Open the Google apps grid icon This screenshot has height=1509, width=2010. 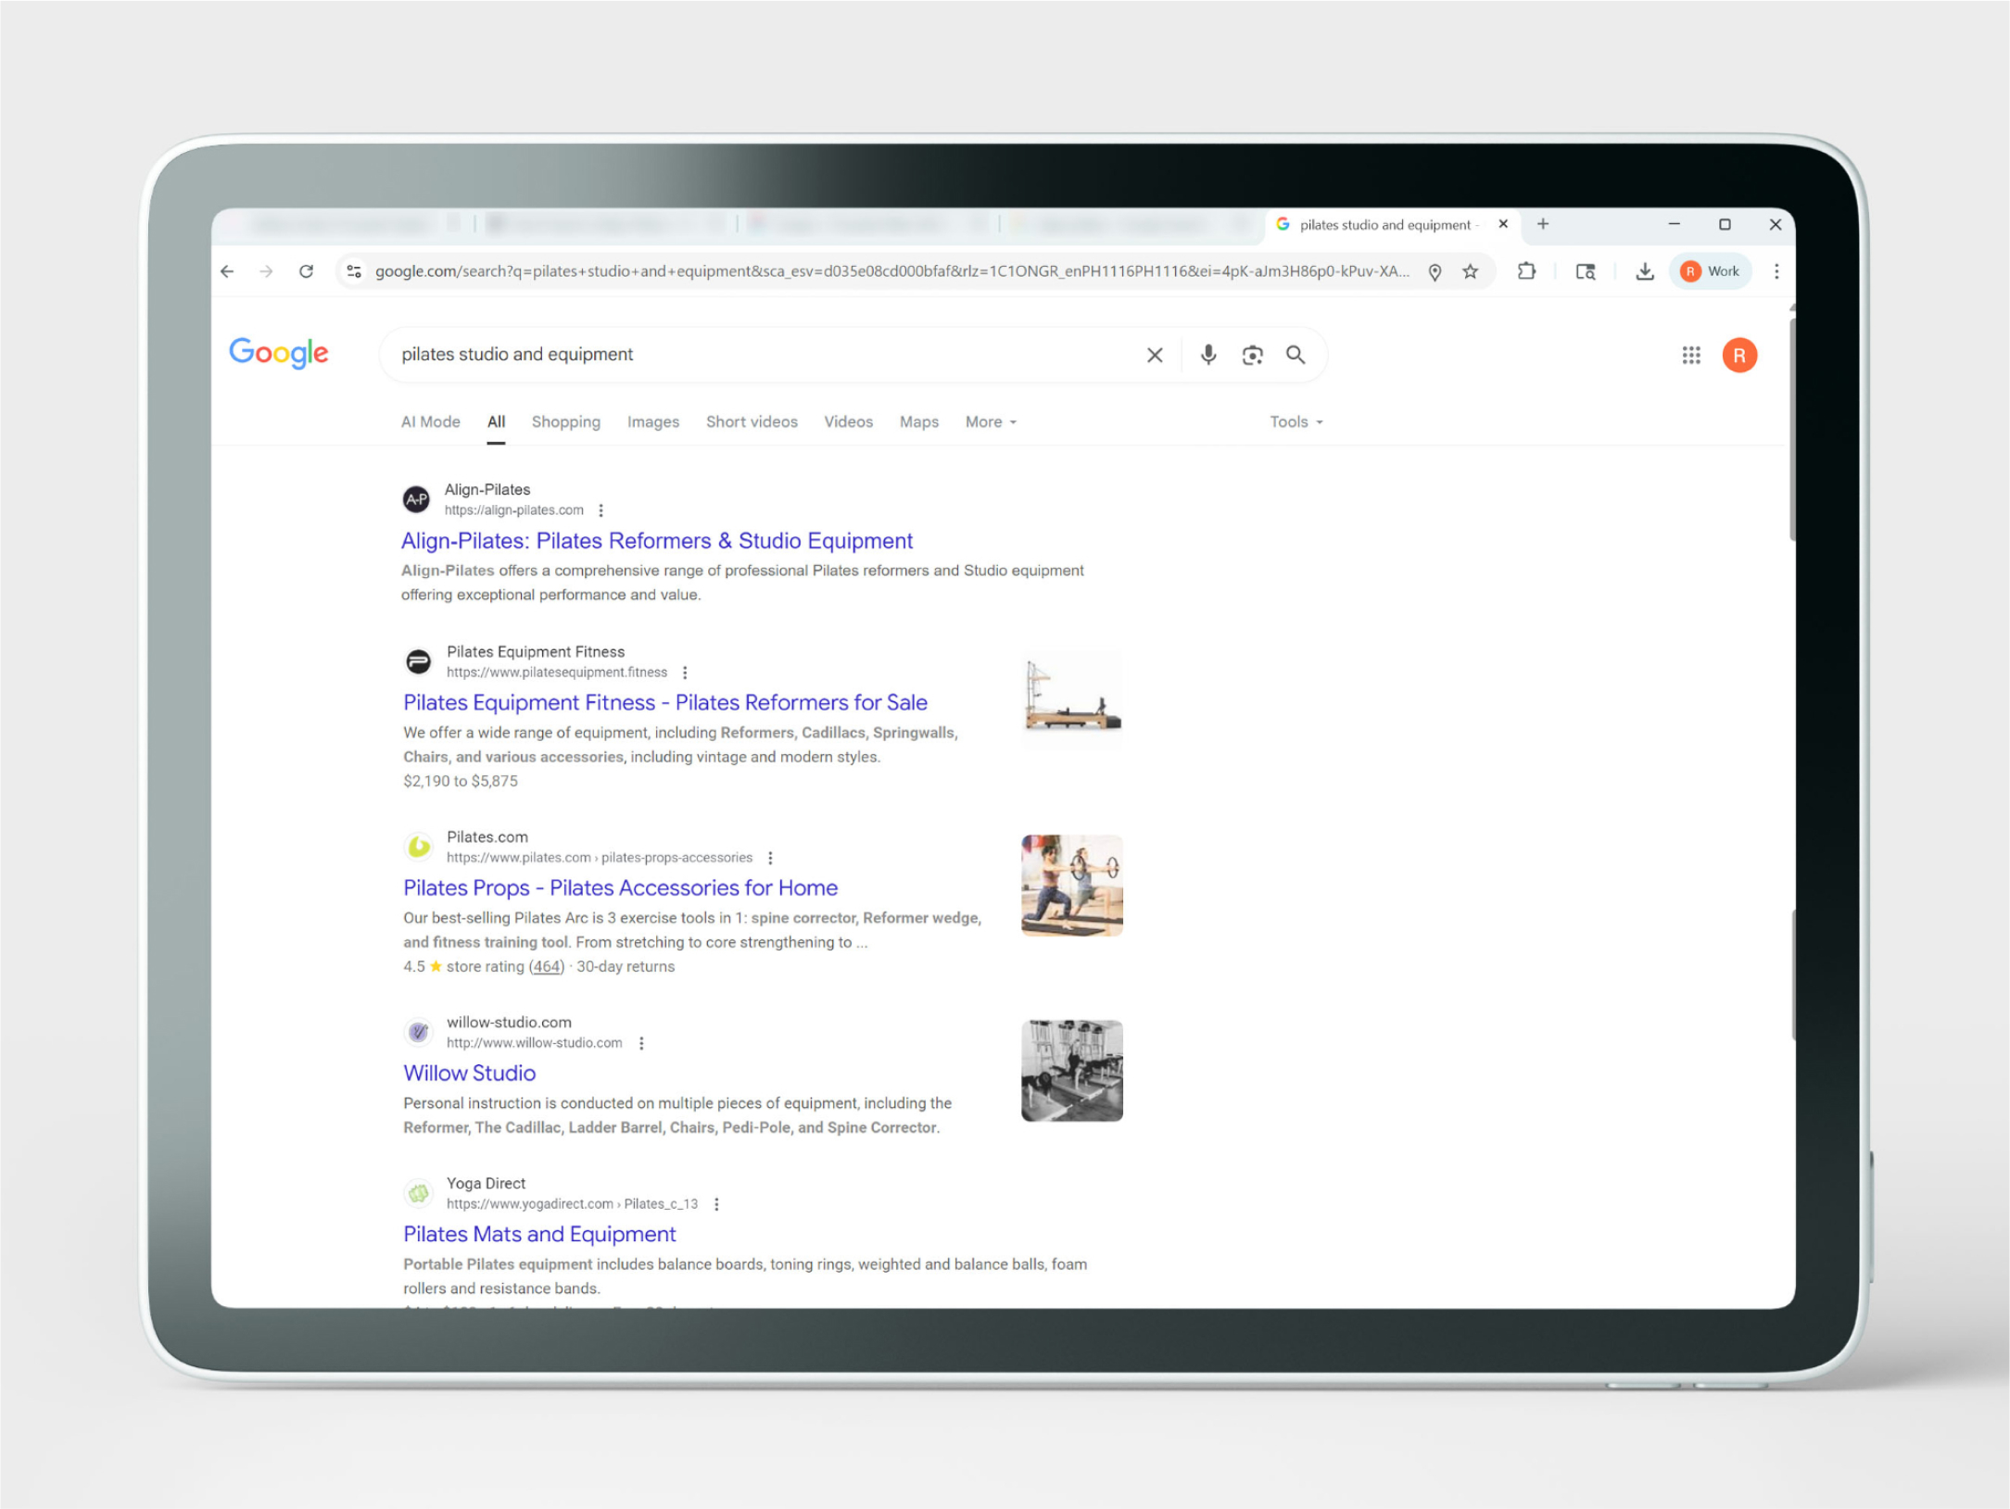tap(1691, 355)
